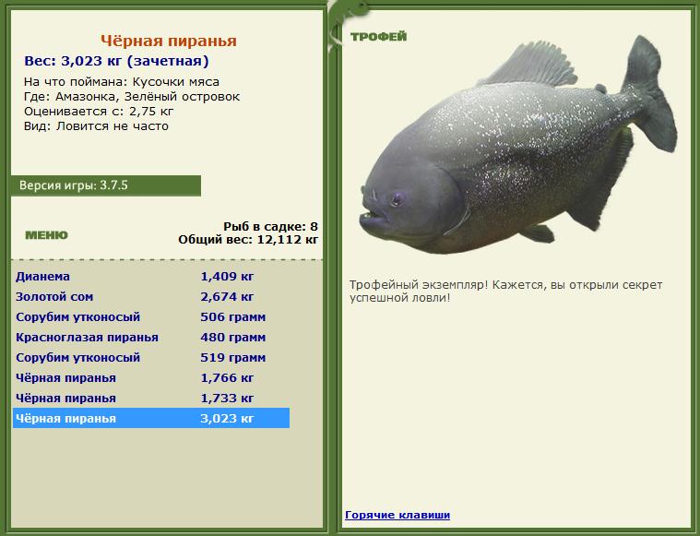Click the 480 грамм weight value
Screen dimensions: 700x536
coord(233,338)
